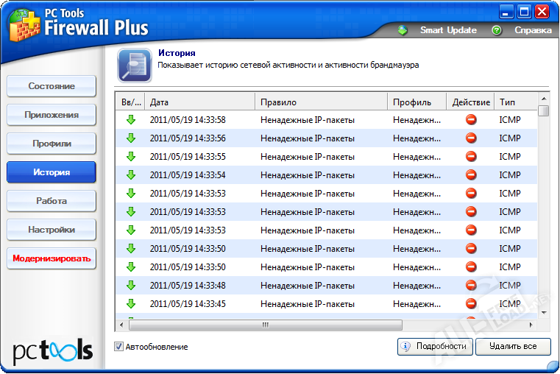Click the horizontal scrollbar thumb under the table
560x374 pixels.
click(x=266, y=325)
